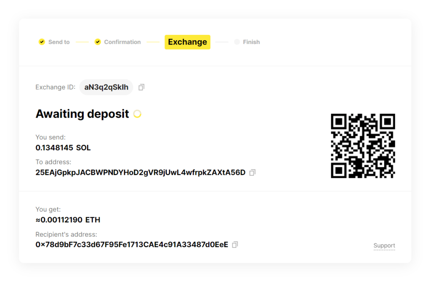
Task: Copy the Exchange ID via its copy icon
Action: pyautogui.click(x=141, y=87)
